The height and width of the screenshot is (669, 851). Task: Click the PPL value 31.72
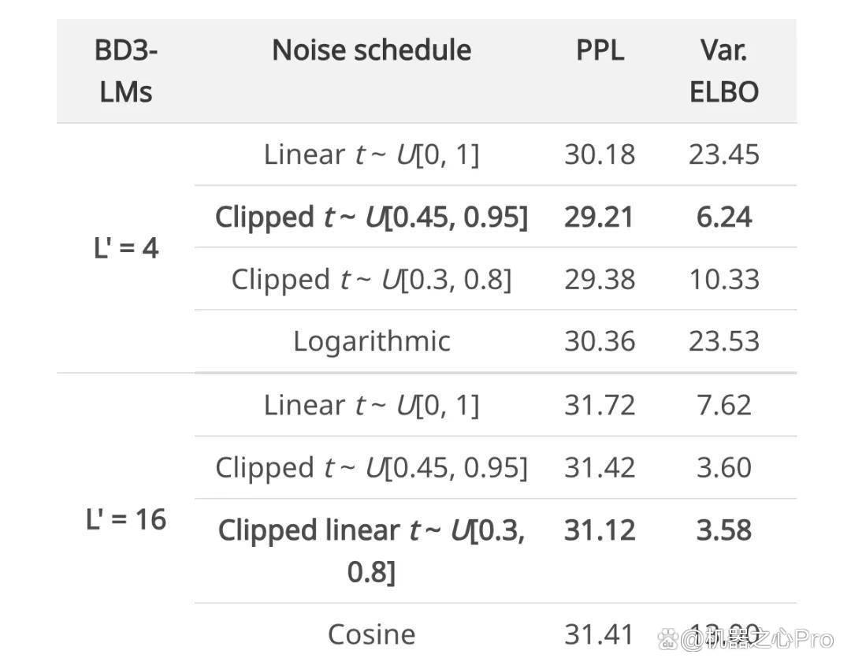click(x=600, y=405)
